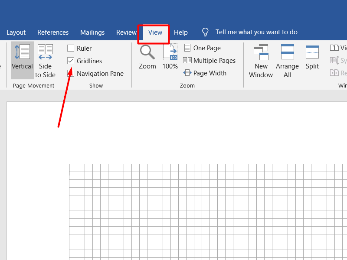Open the Layout tab
Screen dimensions: 347x260
pos(16,32)
